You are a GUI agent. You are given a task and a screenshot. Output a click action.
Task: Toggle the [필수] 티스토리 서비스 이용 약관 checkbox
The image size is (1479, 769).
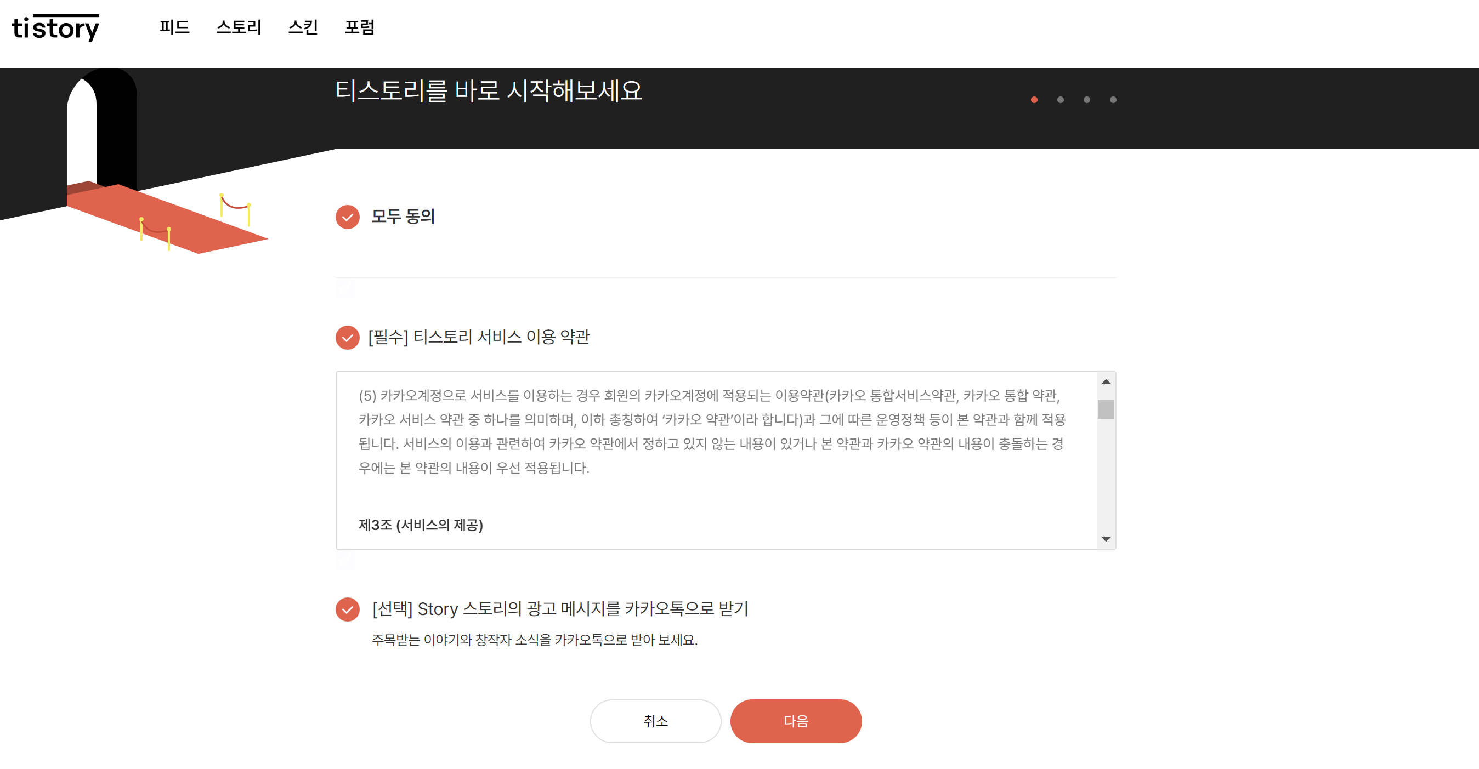coord(347,338)
